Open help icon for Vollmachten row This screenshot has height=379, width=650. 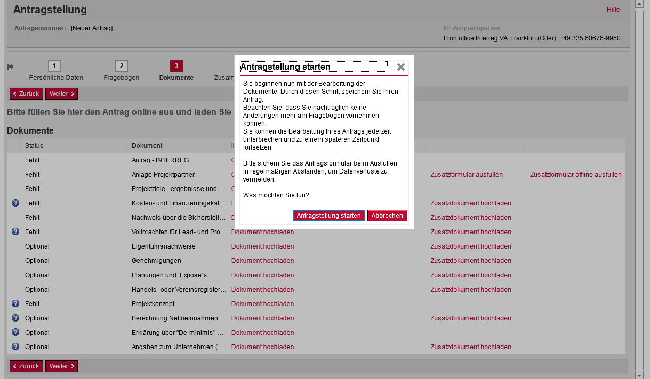pos(15,232)
